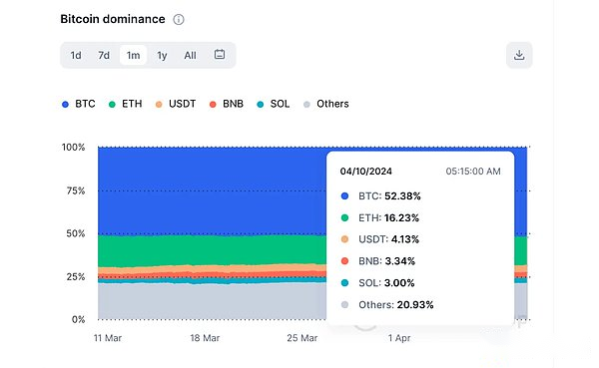Toggle the USDT series label in legend
This screenshot has width=599, height=368.
tap(183, 104)
